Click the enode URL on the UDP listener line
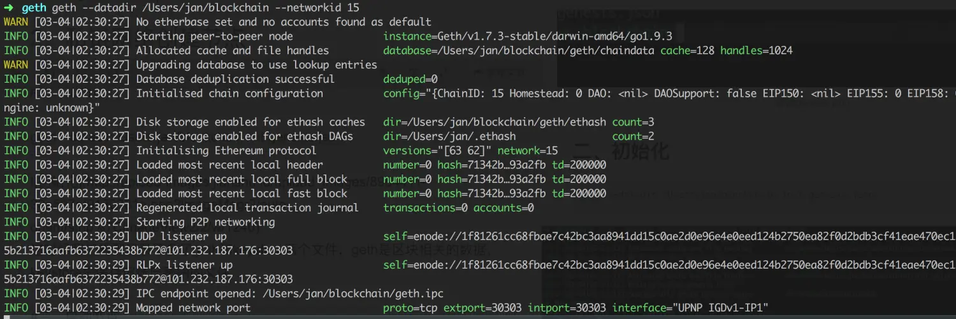 669,237
